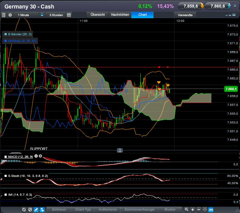Zoom out with the minus icon
This screenshot has height=213, width=240.
pos(199,210)
